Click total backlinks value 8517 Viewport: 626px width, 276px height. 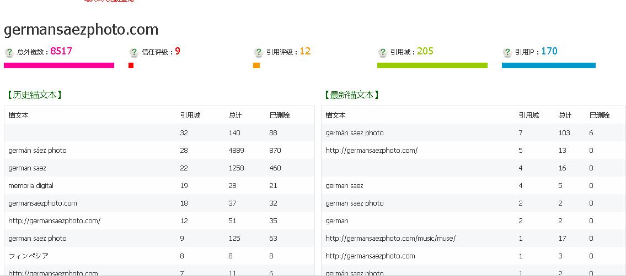click(61, 51)
